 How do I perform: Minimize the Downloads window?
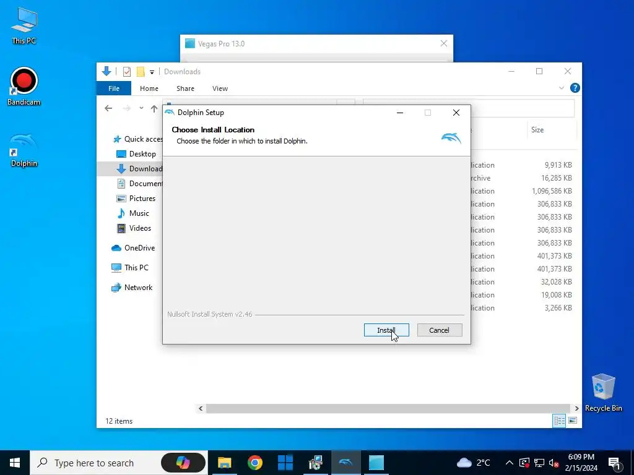pyautogui.click(x=511, y=72)
